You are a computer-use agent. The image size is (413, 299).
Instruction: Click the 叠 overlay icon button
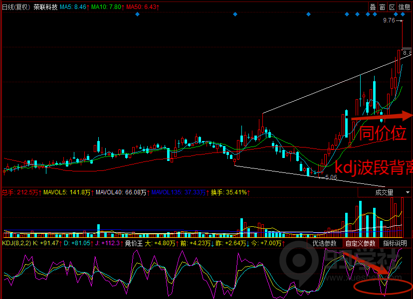373,7
